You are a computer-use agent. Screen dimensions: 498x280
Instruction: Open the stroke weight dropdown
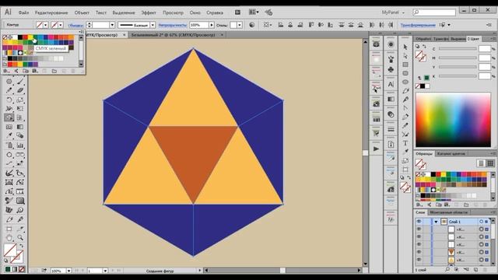[112, 25]
